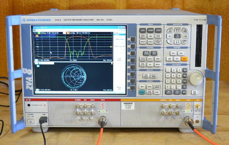This screenshot has height=145, width=229.
Task: Tap the INFO key
Action: [177, 59]
